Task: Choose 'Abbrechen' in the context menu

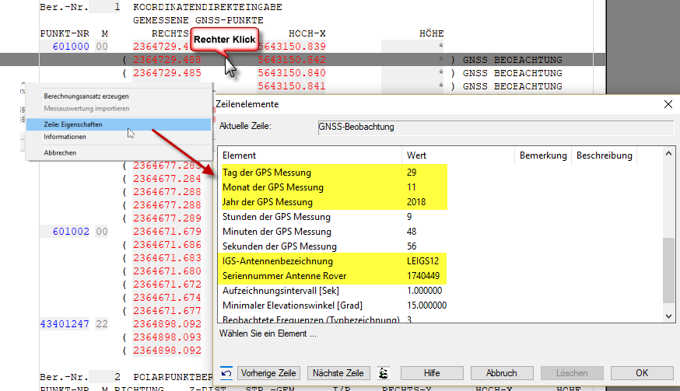Action: point(60,153)
